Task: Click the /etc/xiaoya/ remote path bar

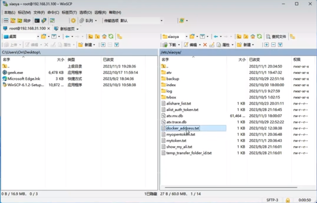Action: click(x=238, y=52)
